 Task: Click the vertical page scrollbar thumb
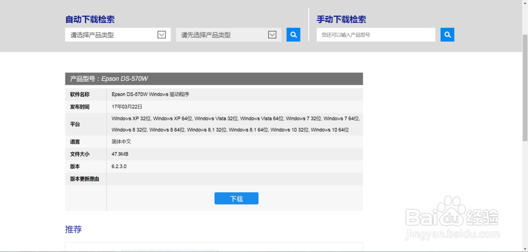525,88
